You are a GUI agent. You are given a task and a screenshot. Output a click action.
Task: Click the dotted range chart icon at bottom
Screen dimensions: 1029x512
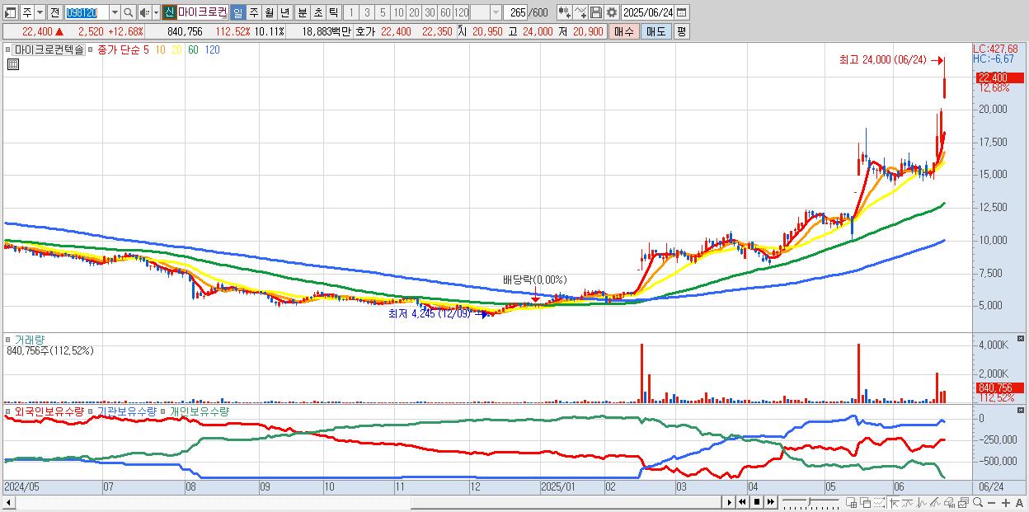879,502
